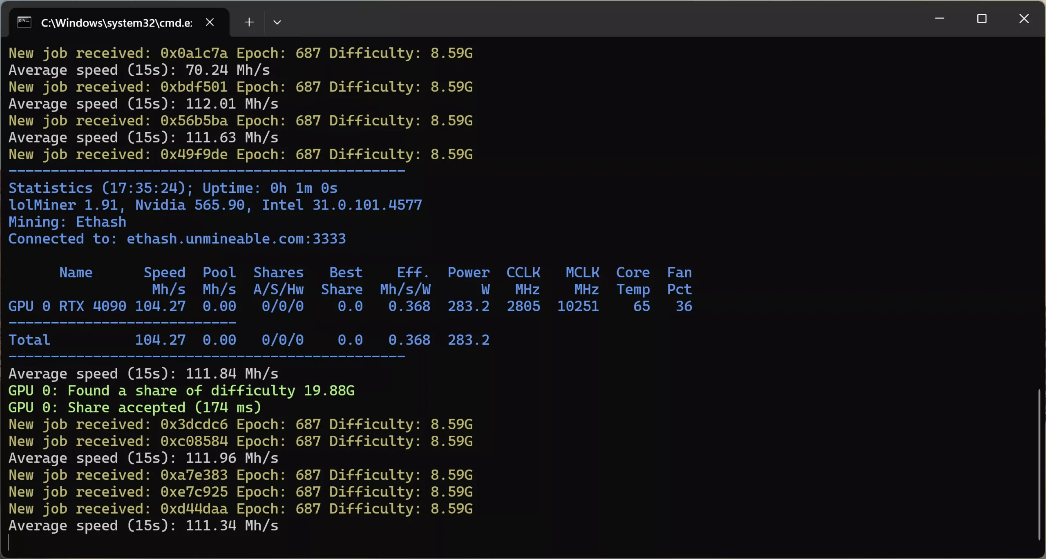
Task: Select the C:\Windows\system32\cmd.exe tab title
Action: tap(116, 23)
